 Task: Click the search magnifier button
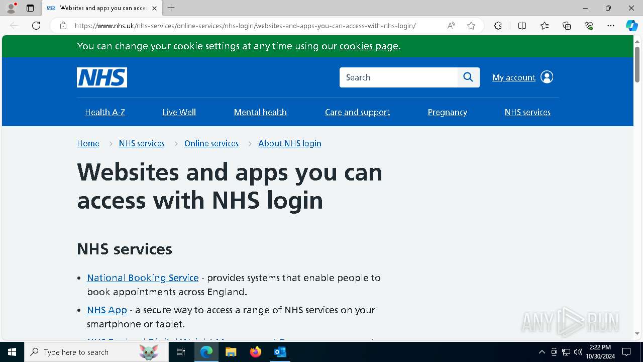tap(468, 77)
